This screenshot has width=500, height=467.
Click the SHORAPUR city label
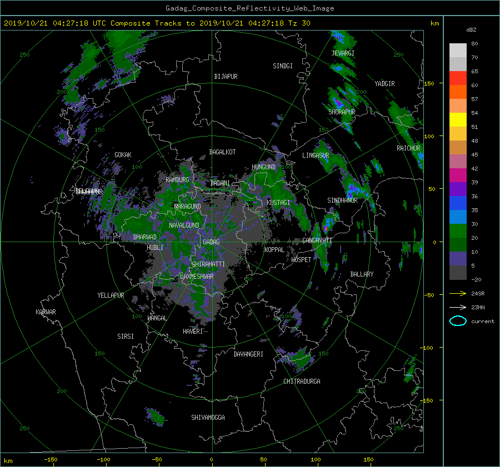(342, 112)
